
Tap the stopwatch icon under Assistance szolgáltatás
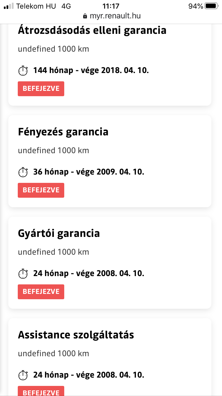23,375
